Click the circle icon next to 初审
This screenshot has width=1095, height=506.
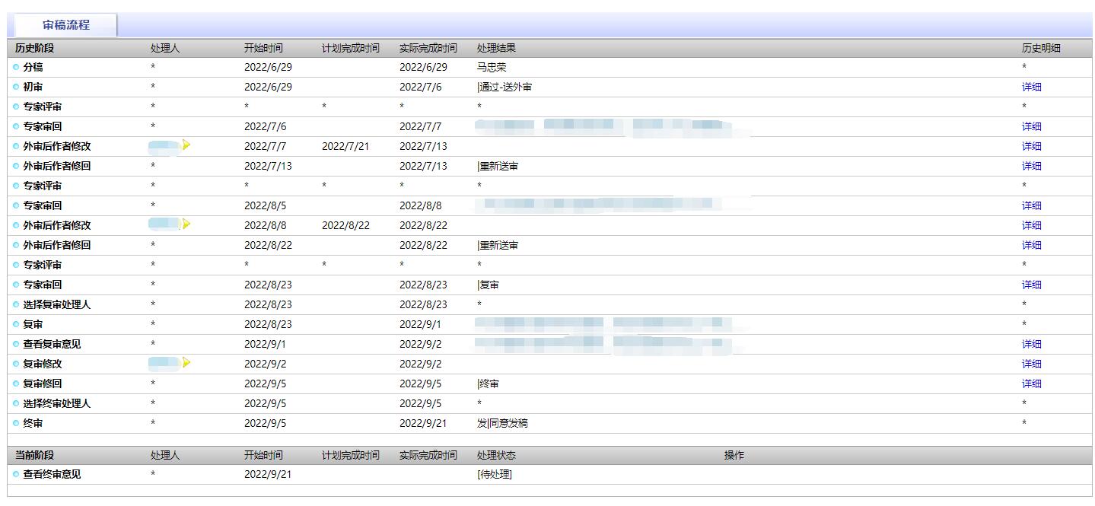coord(16,87)
